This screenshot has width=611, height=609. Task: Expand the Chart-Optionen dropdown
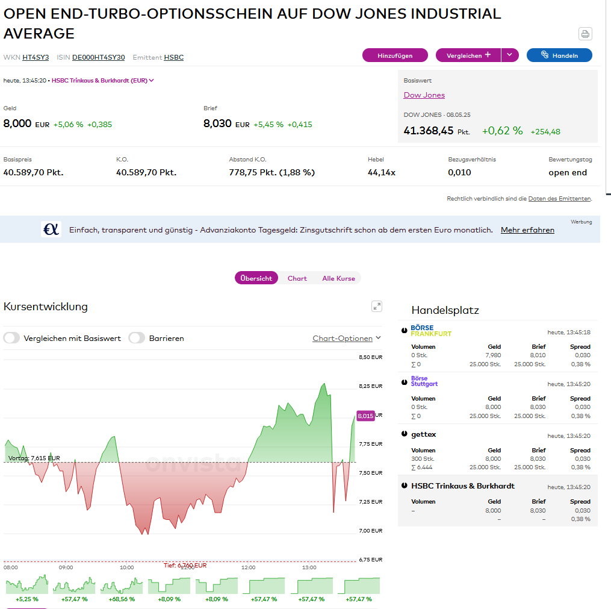pyautogui.click(x=346, y=338)
